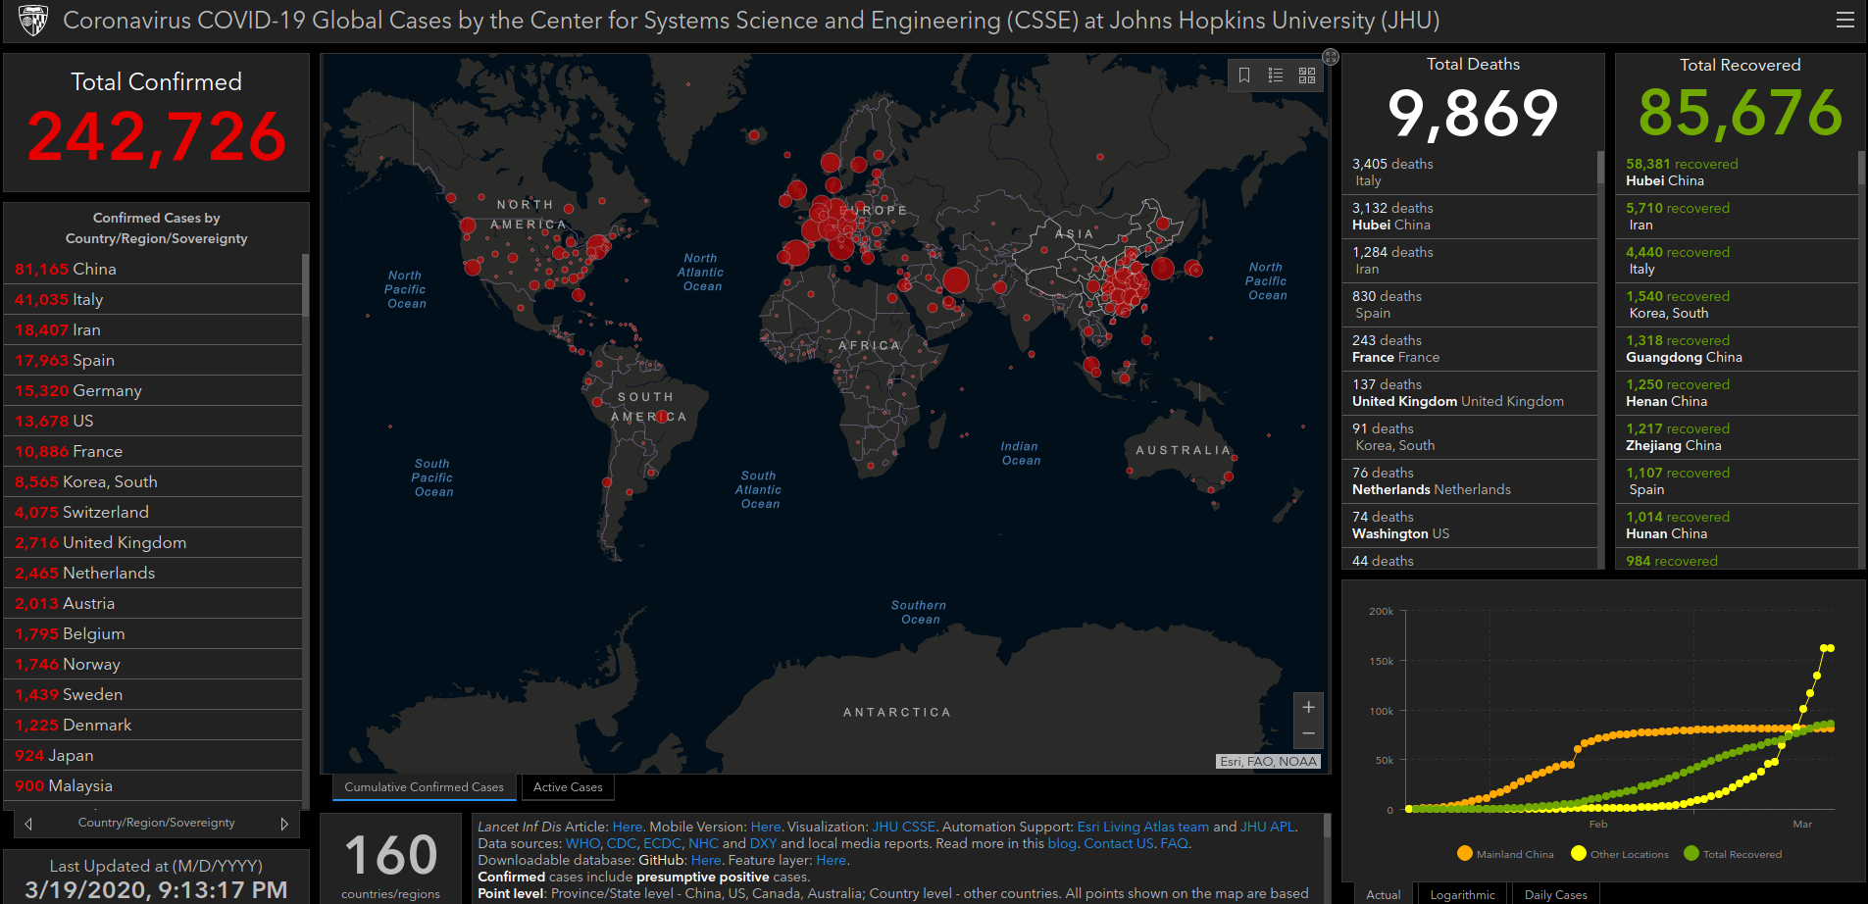Open the NHC data source link
The height and width of the screenshot is (904, 1868).
[x=703, y=843]
